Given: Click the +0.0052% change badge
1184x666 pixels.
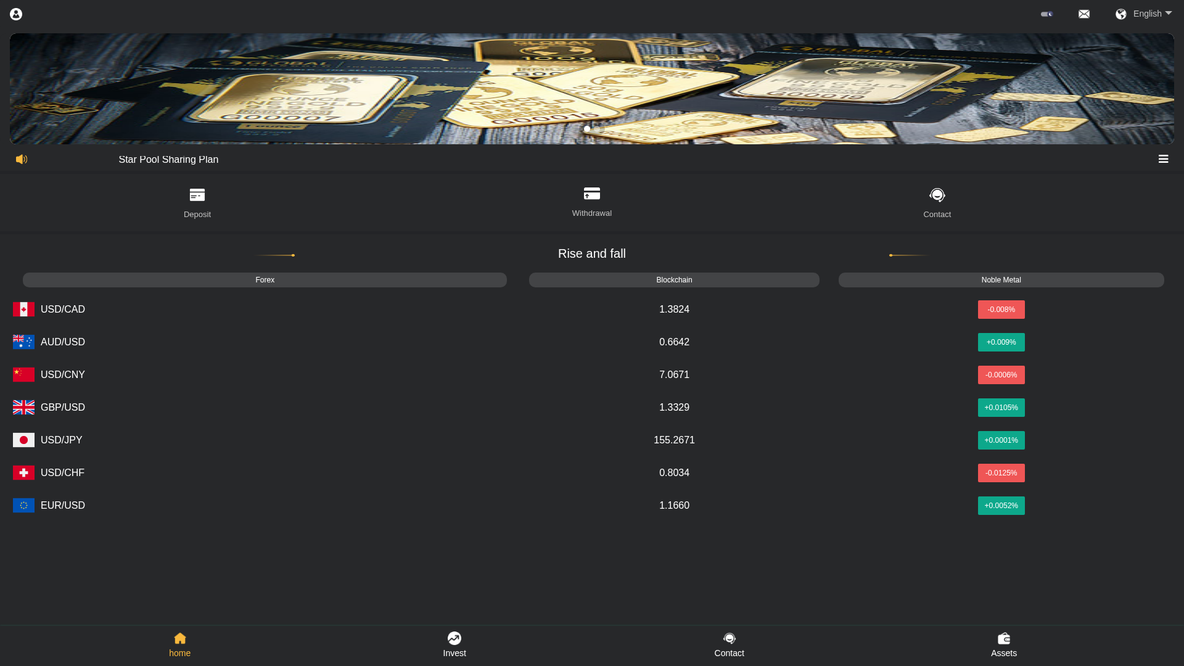Looking at the screenshot, I should pos(1001,506).
